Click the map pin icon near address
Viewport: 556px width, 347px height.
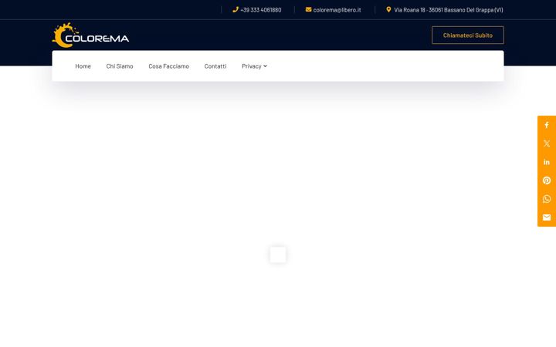[x=388, y=9]
